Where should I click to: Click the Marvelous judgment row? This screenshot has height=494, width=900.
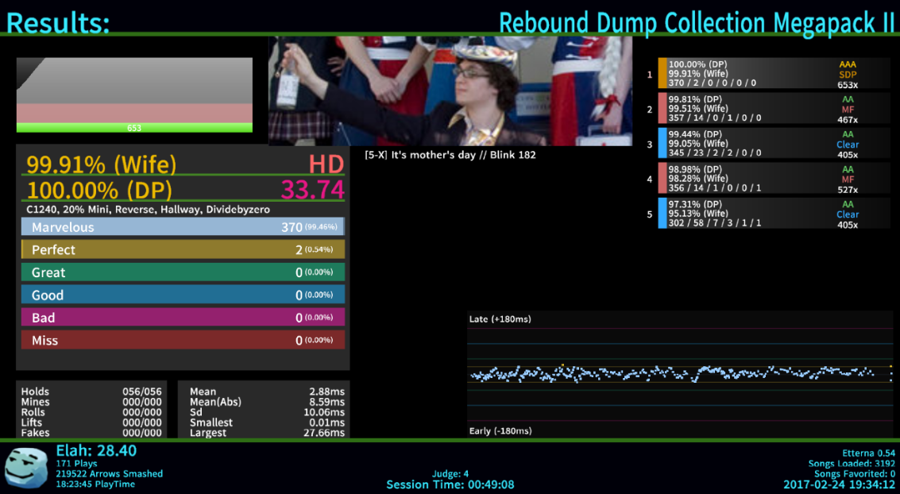[183, 227]
